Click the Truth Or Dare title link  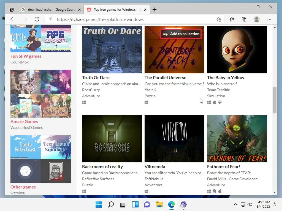coord(96,78)
